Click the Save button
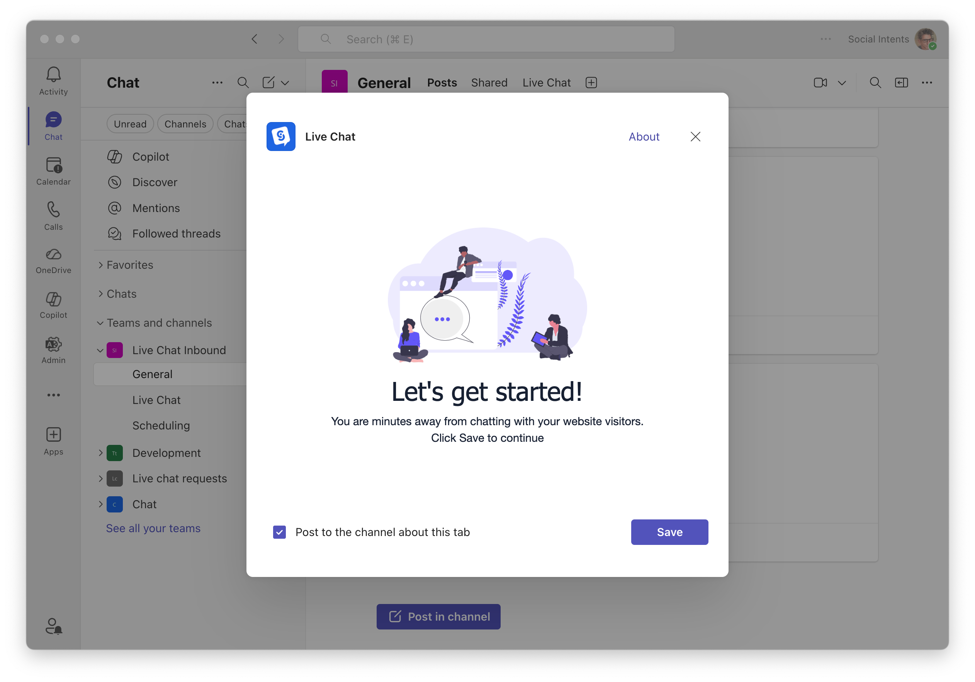This screenshot has width=975, height=682. (669, 532)
